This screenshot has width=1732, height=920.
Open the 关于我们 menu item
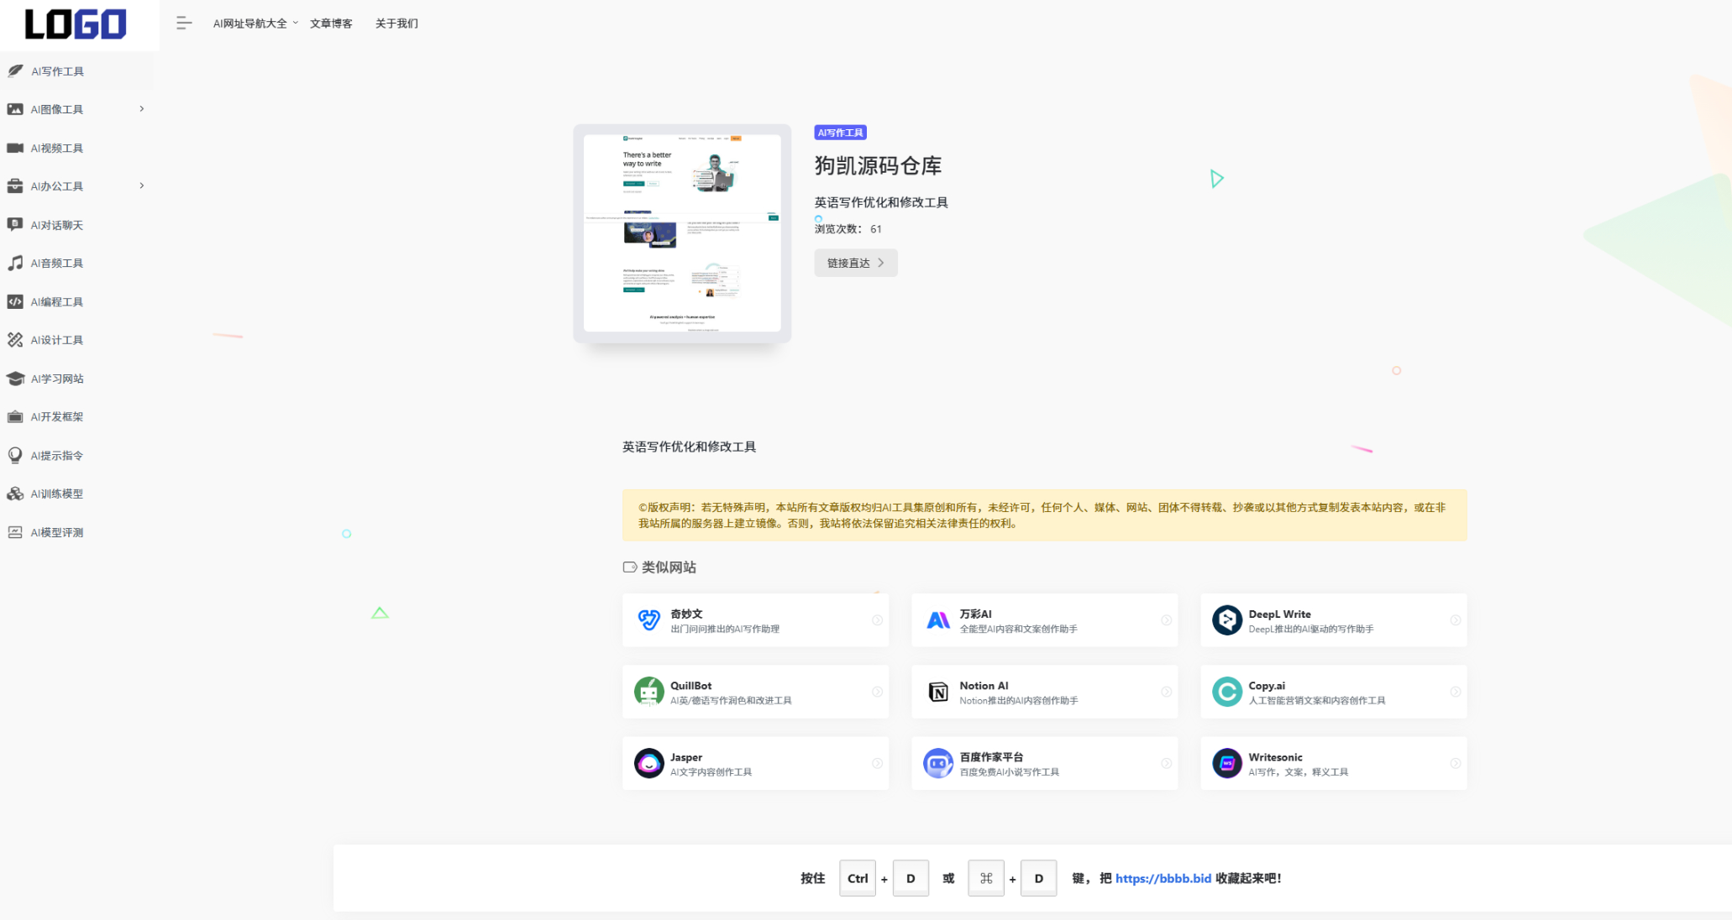click(x=396, y=24)
